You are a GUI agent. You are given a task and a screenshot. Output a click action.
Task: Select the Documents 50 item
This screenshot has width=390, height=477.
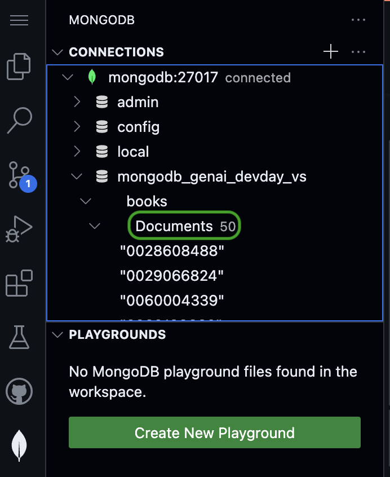click(215, 226)
